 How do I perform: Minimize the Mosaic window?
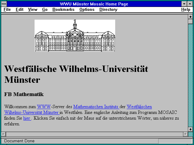pyautogui.click(x=184, y=4)
